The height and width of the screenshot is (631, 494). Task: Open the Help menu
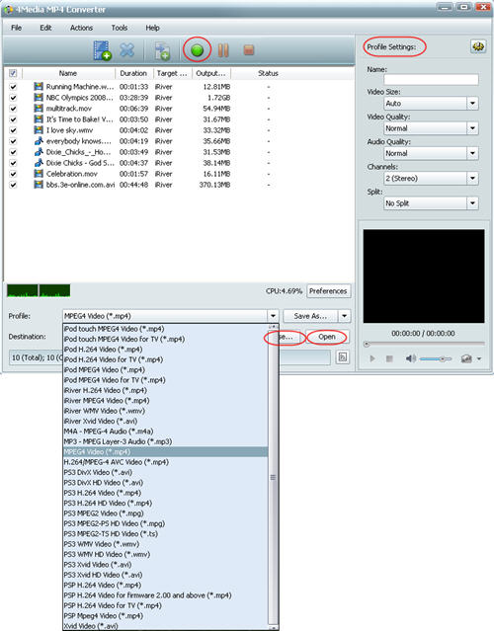coord(152,28)
